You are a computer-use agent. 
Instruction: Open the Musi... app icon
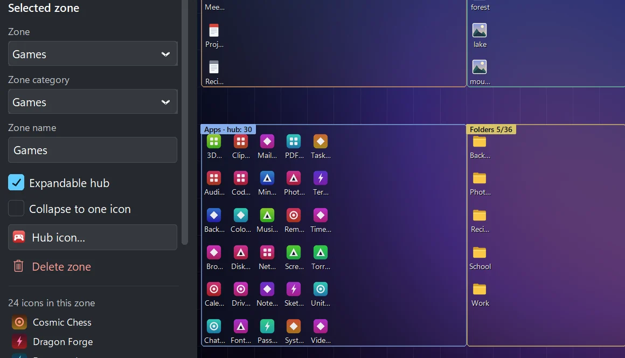267,215
